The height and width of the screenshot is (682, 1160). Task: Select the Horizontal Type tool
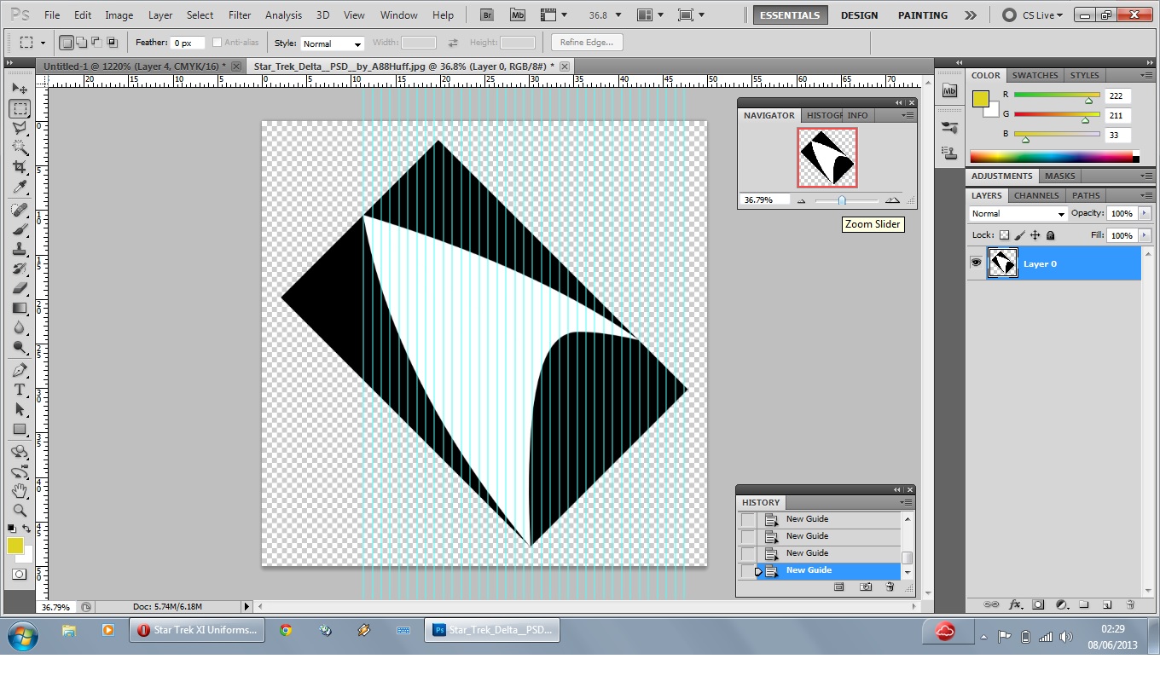point(20,390)
